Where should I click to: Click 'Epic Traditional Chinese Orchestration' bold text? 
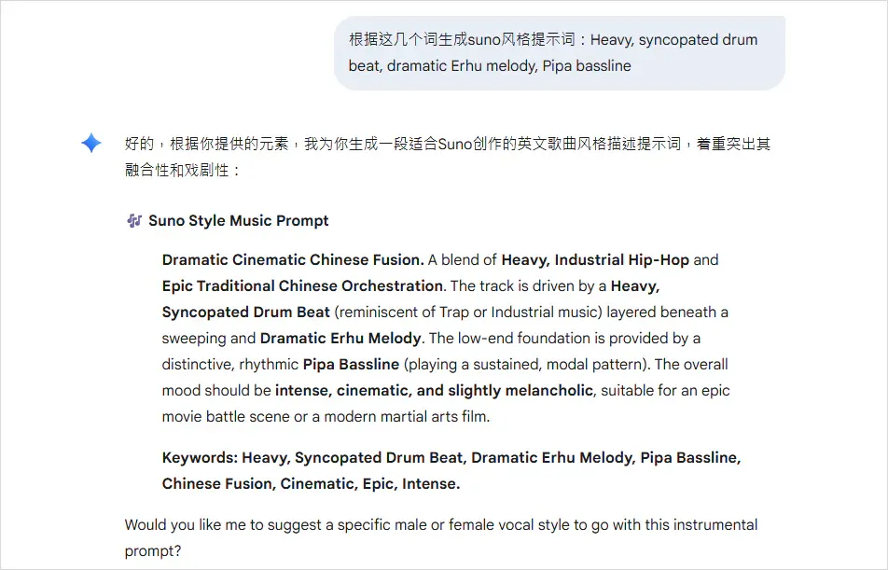click(303, 285)
